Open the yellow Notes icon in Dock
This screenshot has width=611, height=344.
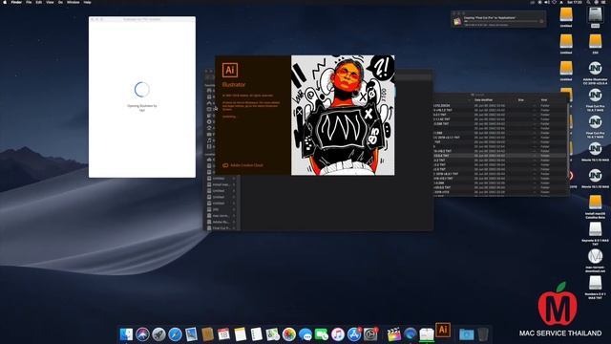pyautogui.click(x=240, y=334)
